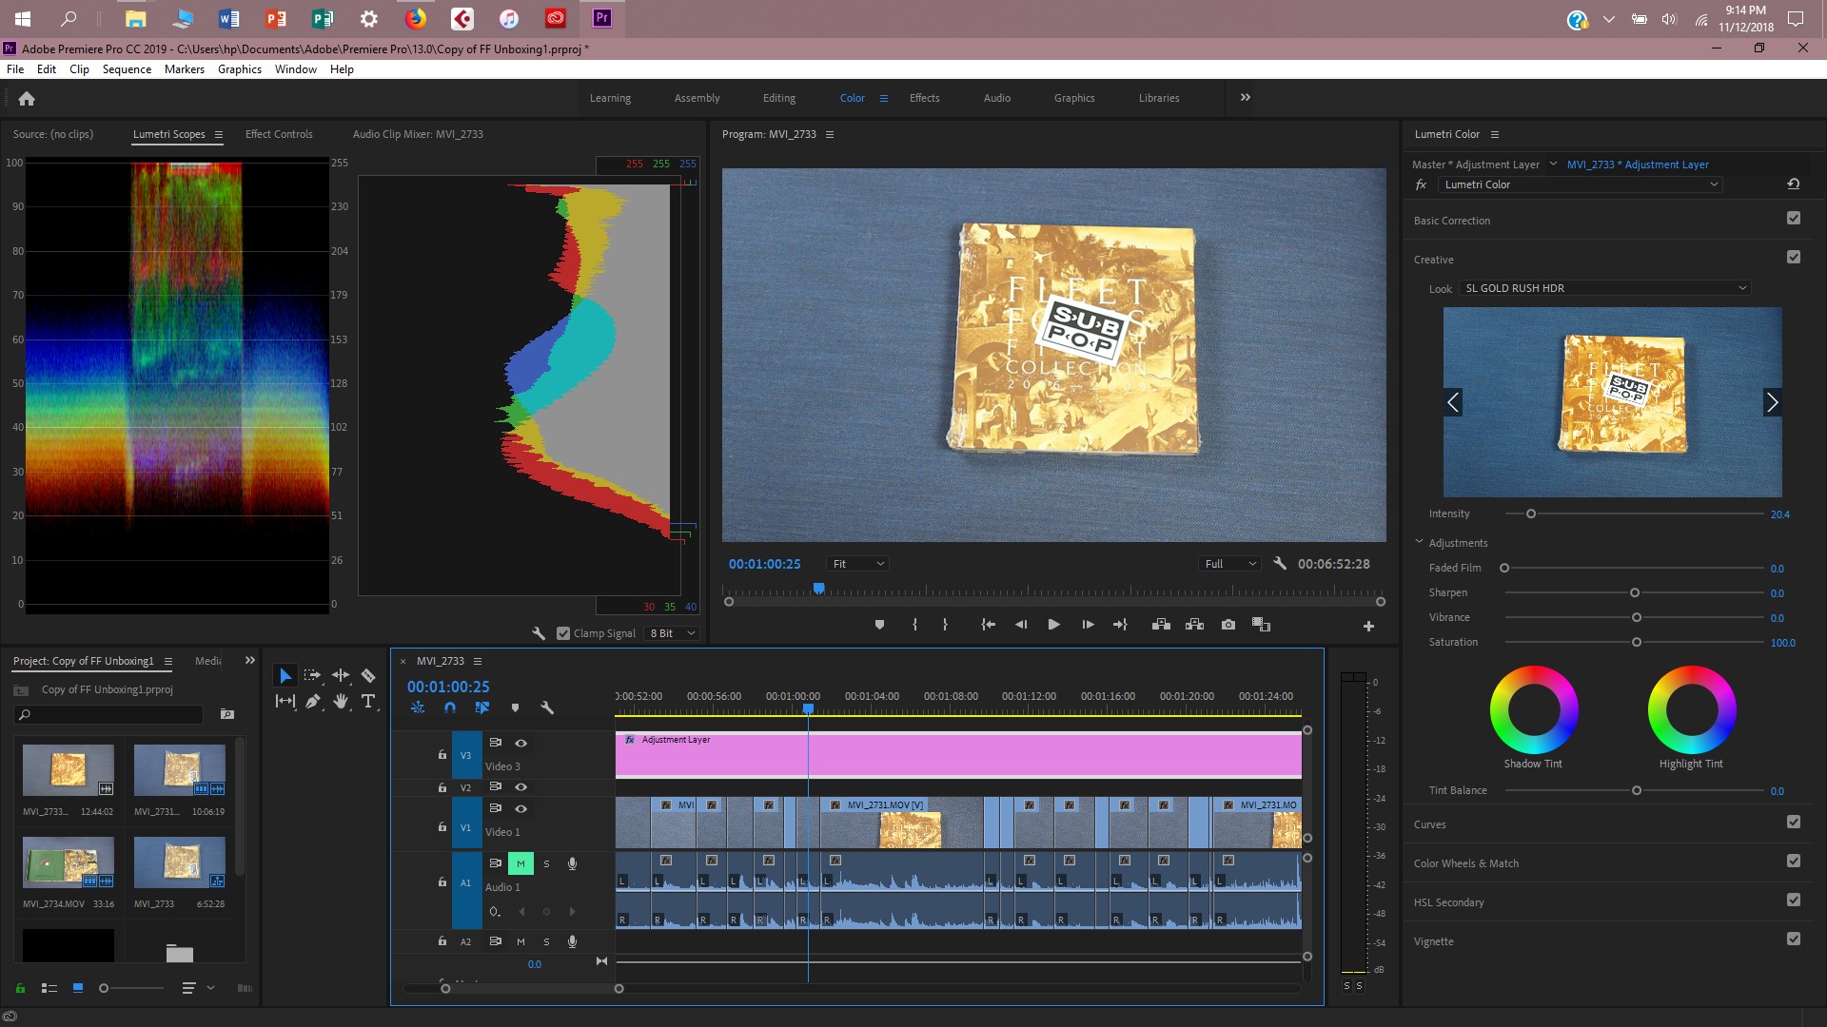Collapse the Adjustments section
1827x1027 pixels.
pyautogui.click(x=1419, y=542)
